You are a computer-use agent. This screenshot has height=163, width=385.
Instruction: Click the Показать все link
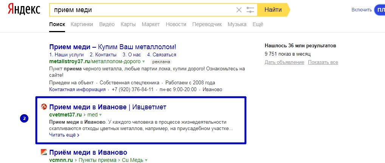pos(323,62)
